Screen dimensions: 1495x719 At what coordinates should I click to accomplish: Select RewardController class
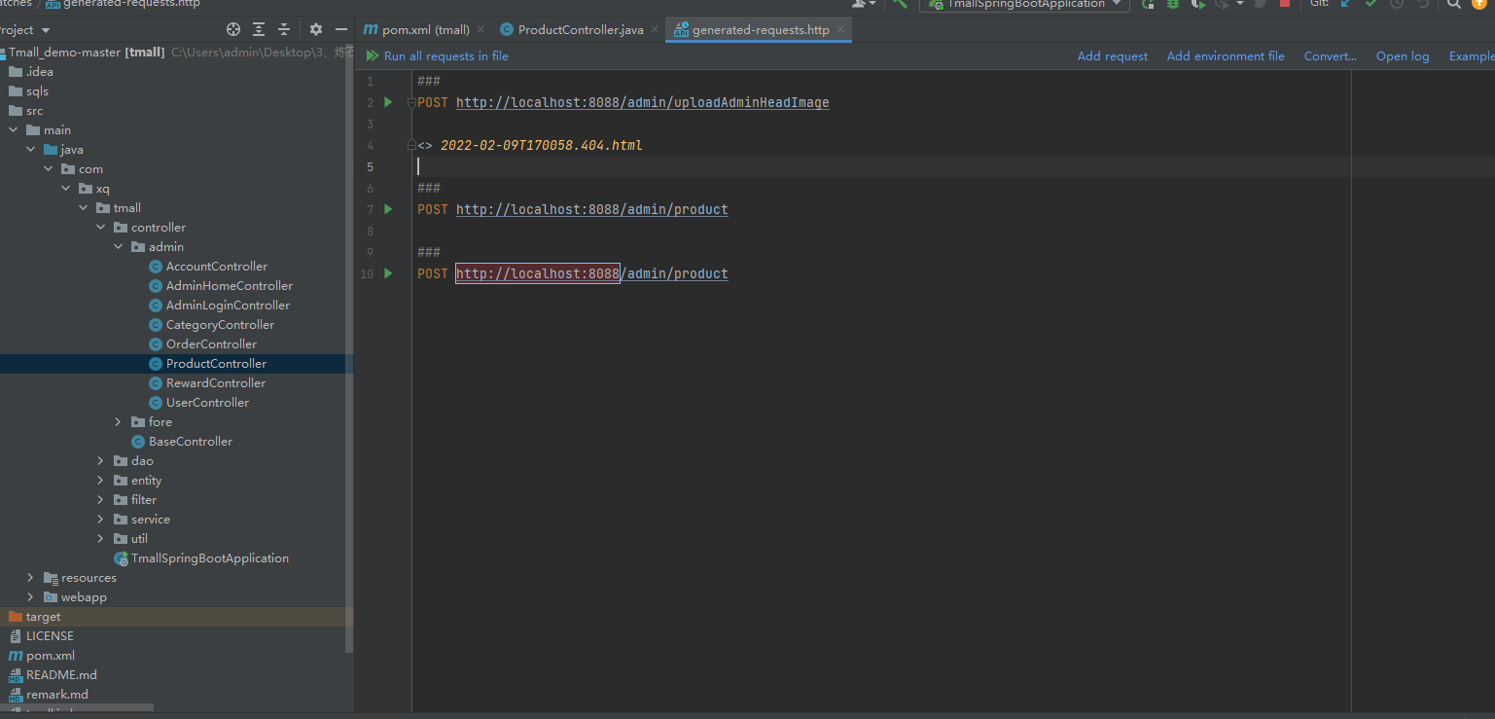(215, 383)
